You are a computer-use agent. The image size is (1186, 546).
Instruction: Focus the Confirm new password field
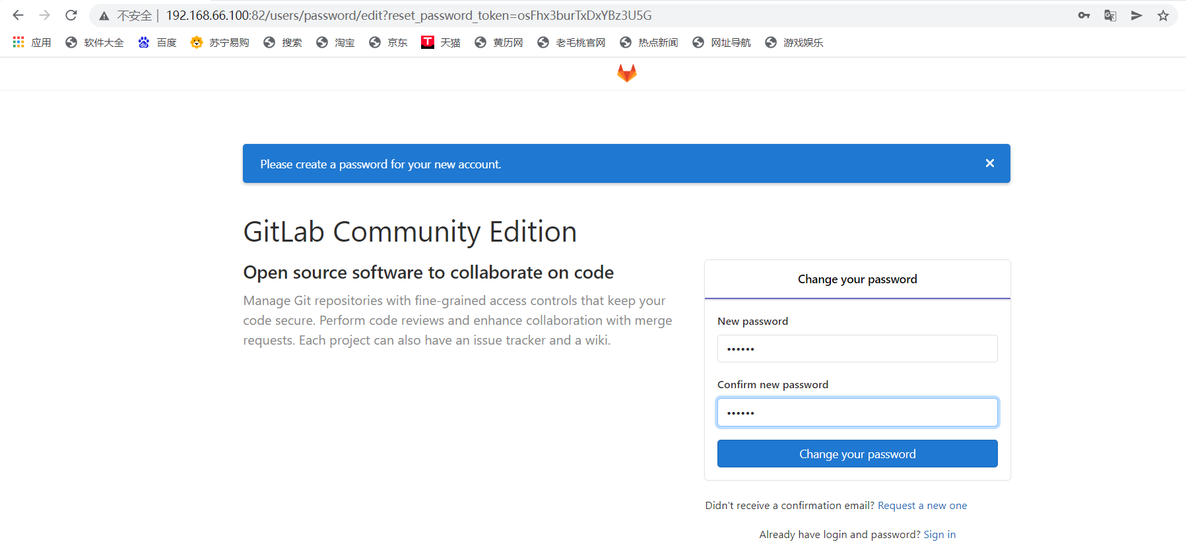point(857,413)
